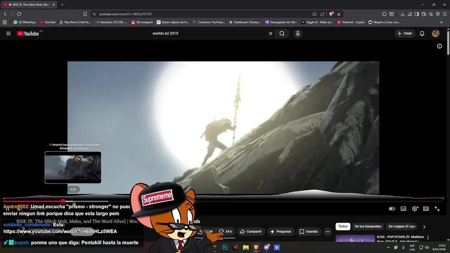Toggle subtitles on the player
Image resolution: width=450 pixels, height=253 pixels.
click(404, 209)
